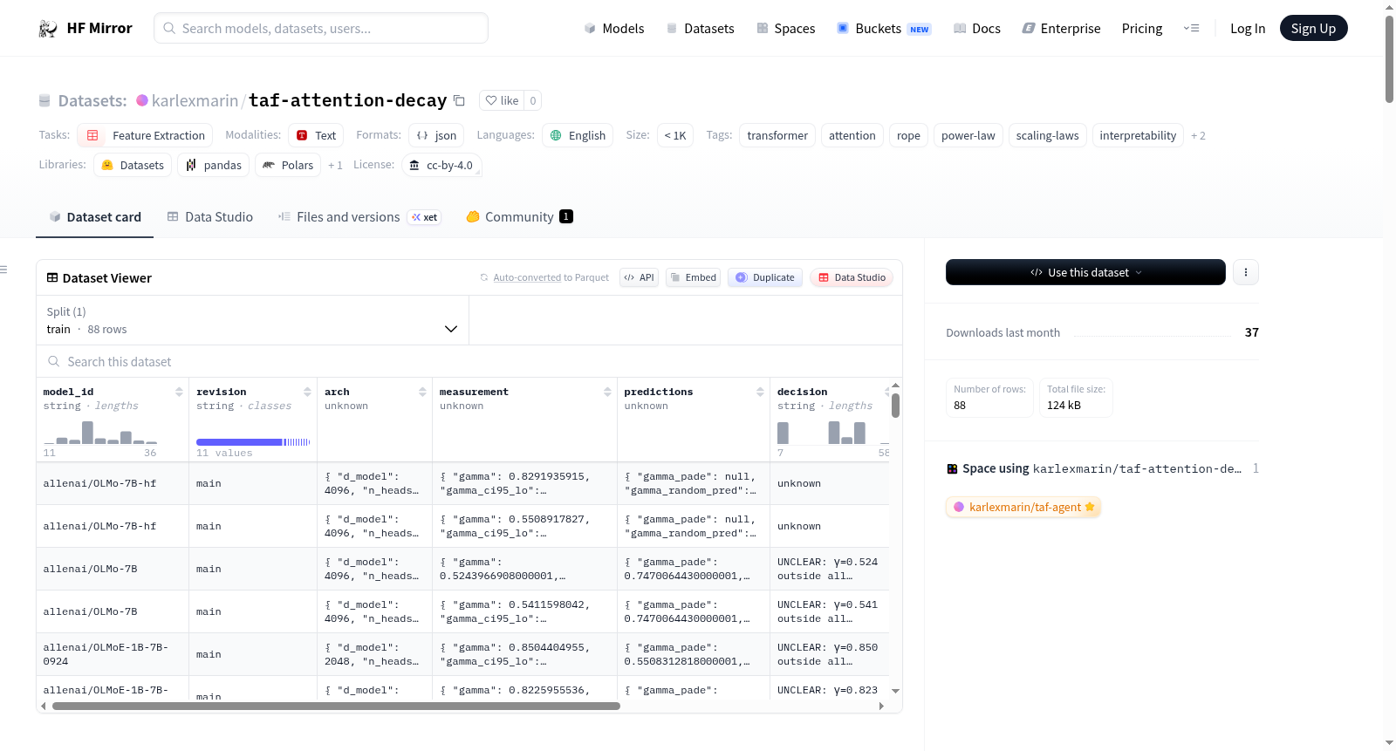Screen dimensions: 1396x751
Task: Focus the Search models, datasets, users field
Action: [x=321, y=28]
